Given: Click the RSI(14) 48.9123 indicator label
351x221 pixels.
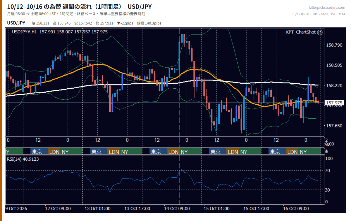Looking at the screenshot, I should (x=23, y=159).
